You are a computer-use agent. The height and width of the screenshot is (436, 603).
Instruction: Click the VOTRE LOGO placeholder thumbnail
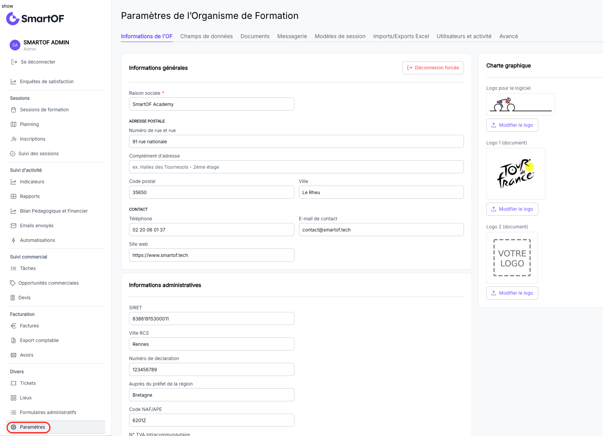512,258
